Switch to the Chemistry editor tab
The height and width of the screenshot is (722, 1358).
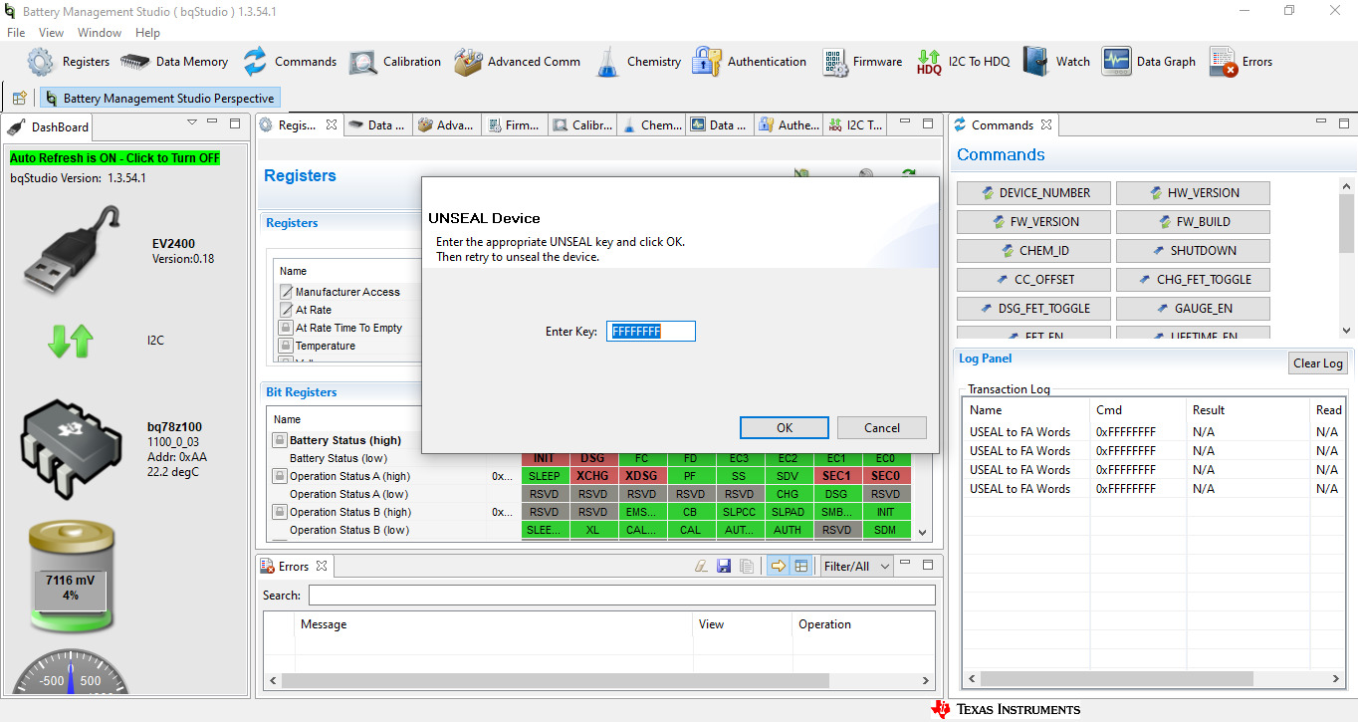tap(652, 124)
